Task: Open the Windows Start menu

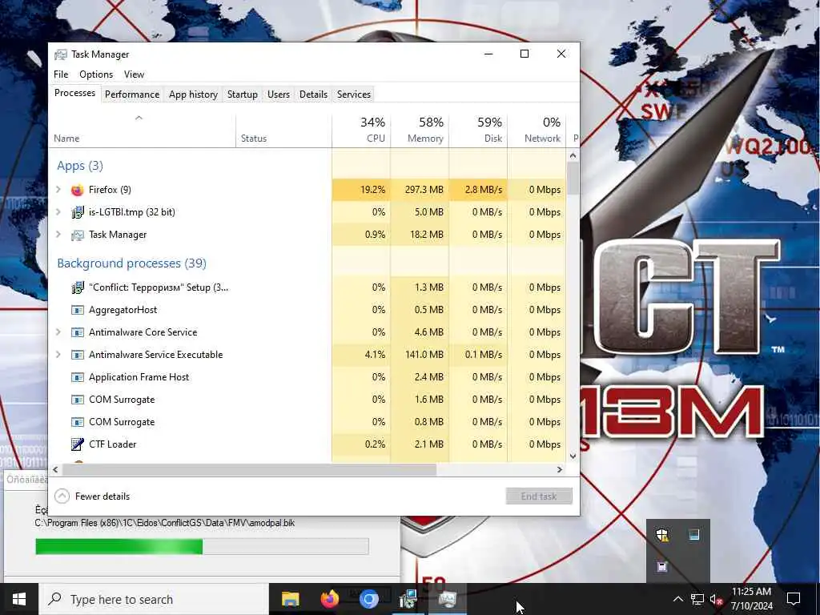Action: pyautogui.click(x=19, y=599)
